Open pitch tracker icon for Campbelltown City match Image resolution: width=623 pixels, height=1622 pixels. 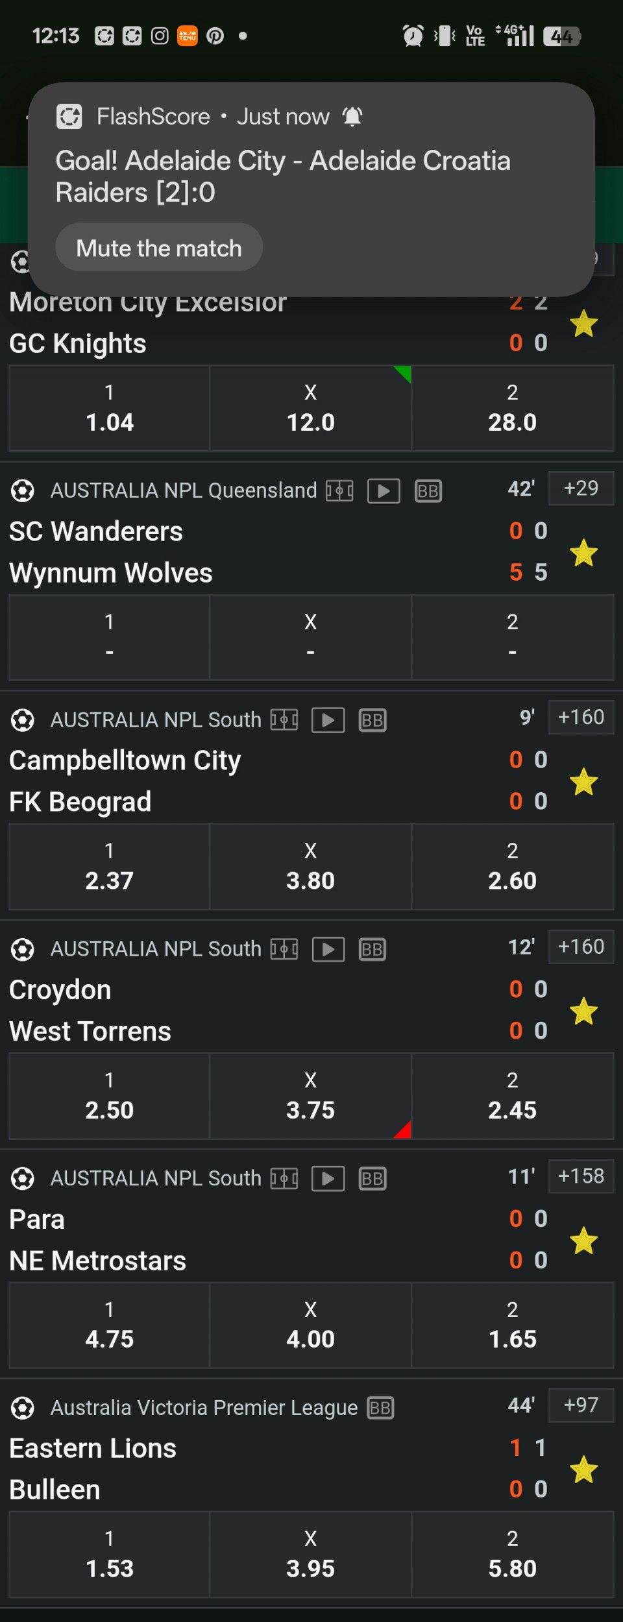(284, 720)
